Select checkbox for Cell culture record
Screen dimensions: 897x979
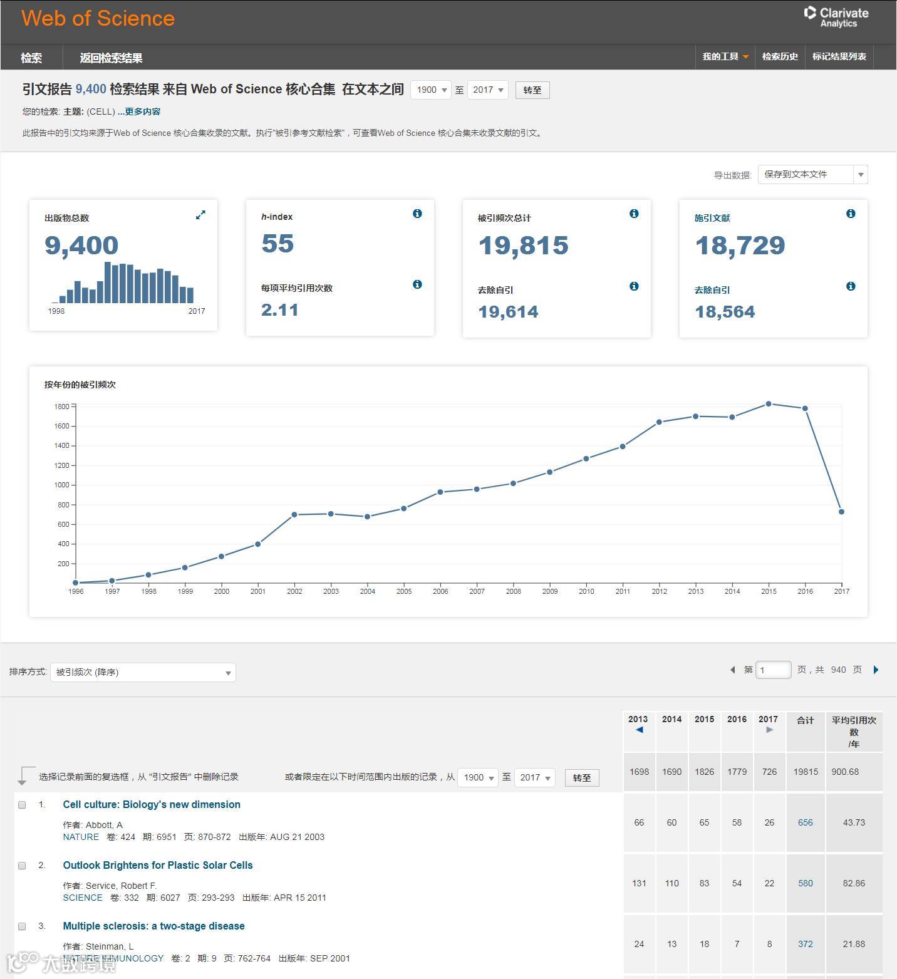[22, 805]
